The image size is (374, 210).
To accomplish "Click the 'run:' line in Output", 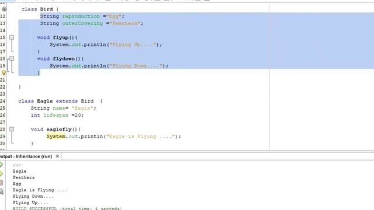I will tap(18, 164).
